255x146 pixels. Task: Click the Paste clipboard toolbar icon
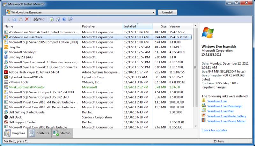click(21, 19)
